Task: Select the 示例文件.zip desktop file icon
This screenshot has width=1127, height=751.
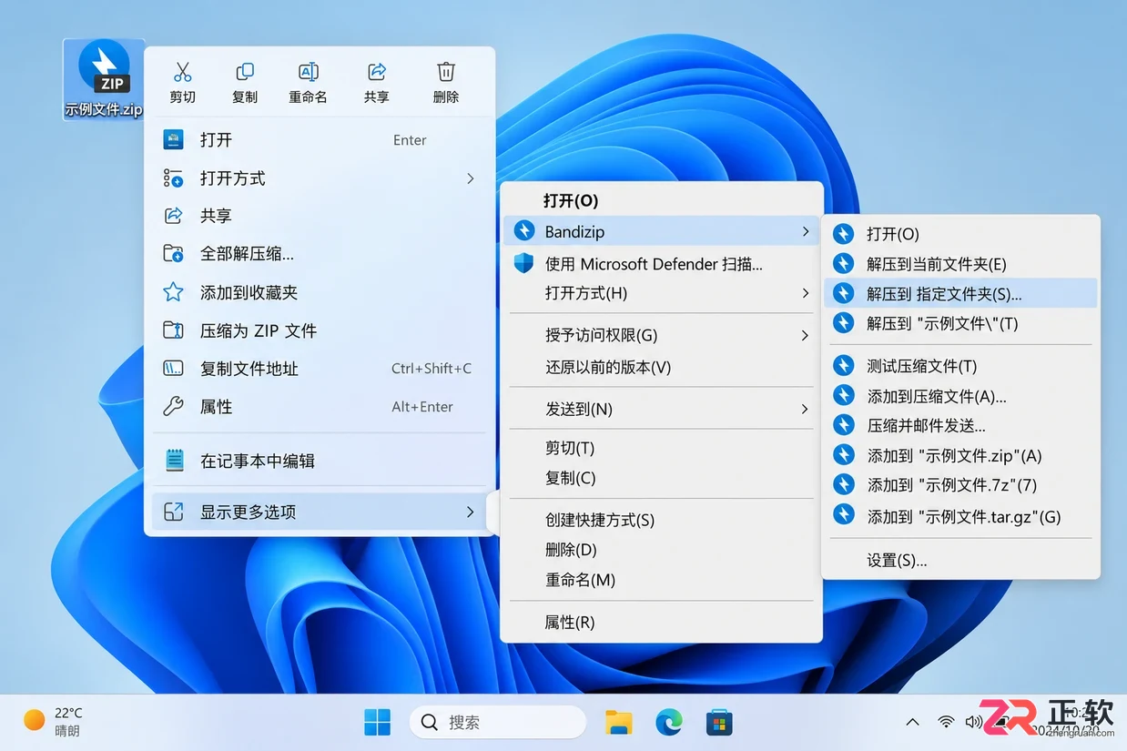Action: click(x=104, y=79)
